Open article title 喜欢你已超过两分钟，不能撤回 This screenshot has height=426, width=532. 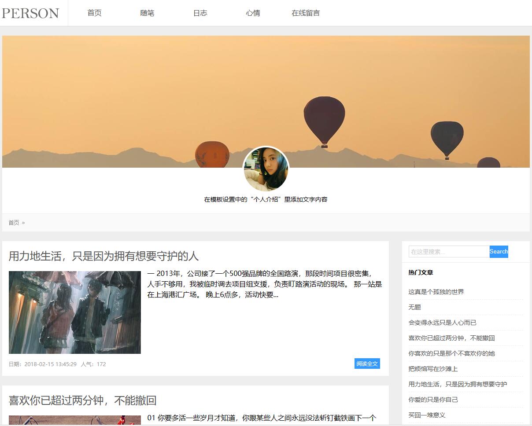(83, 400)
